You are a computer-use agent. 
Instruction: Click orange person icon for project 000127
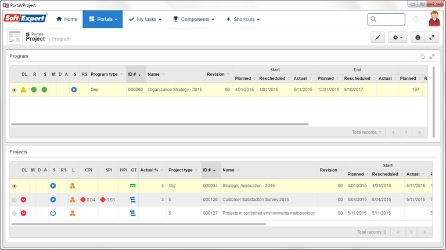73,213
